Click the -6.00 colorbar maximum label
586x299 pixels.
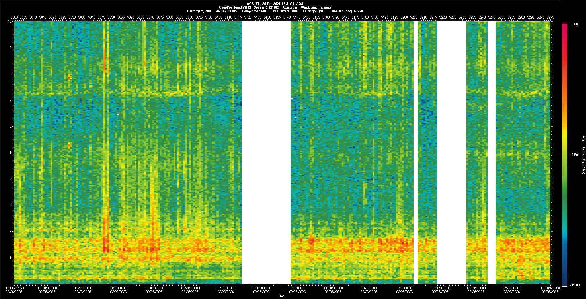[x=574, y=24]
